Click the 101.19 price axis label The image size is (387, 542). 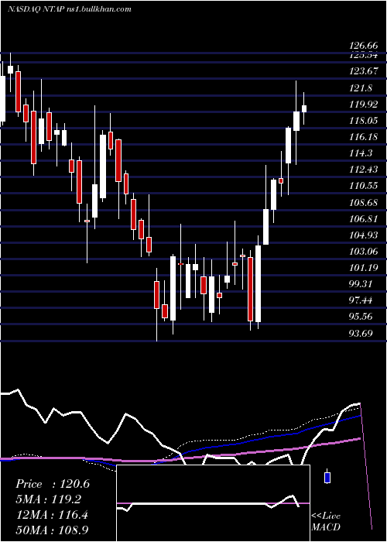point(363,268)
